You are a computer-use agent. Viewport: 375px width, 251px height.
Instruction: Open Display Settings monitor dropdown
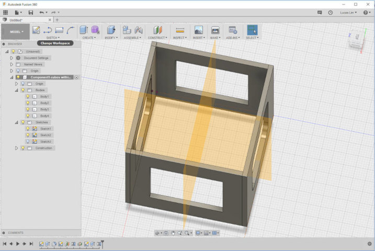coord(199,233)
